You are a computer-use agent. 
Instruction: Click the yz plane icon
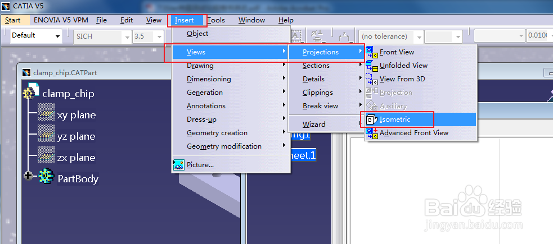click(x=46, y=133)
